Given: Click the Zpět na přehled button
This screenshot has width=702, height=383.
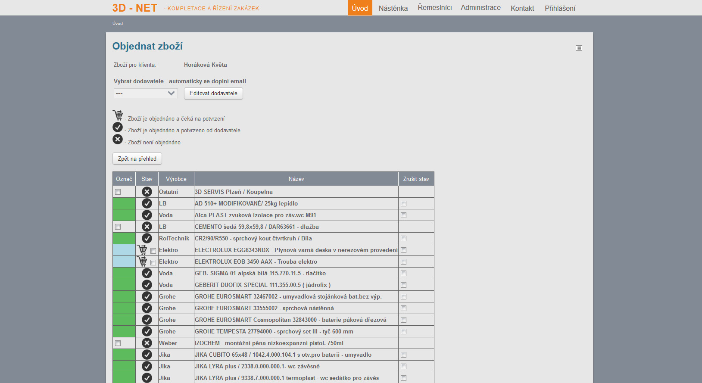Looking at the screenshot, I should click(137, 159).
